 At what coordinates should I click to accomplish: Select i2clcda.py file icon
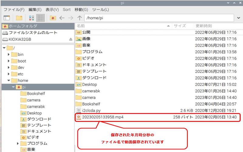pos(79,110)
